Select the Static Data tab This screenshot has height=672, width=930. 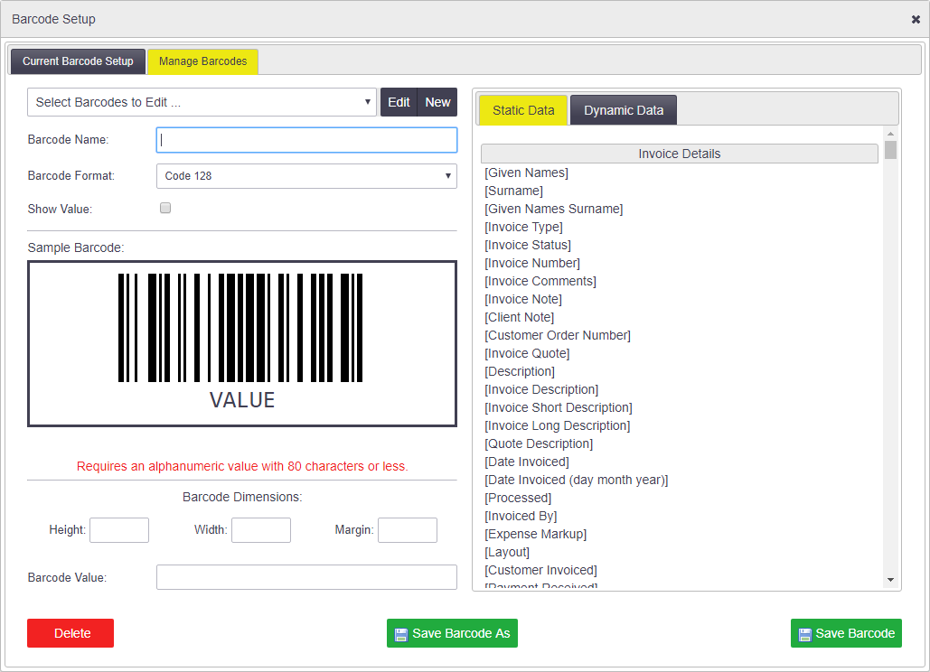tap(523, 110)
